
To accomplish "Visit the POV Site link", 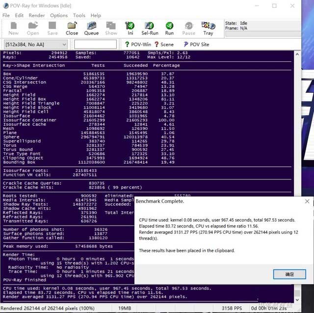I will (x=196, y=44).
